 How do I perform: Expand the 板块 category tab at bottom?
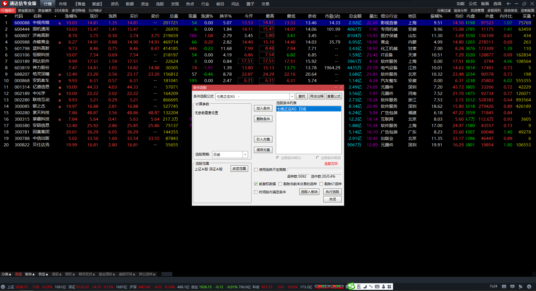[x=30, y=274]
